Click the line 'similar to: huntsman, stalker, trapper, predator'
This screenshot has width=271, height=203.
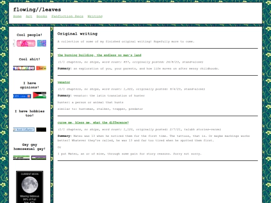(x=100, y=109)
